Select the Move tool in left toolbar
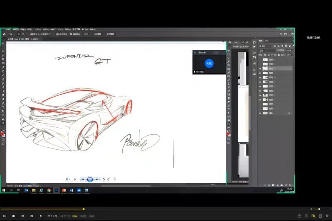 [3, 43]
